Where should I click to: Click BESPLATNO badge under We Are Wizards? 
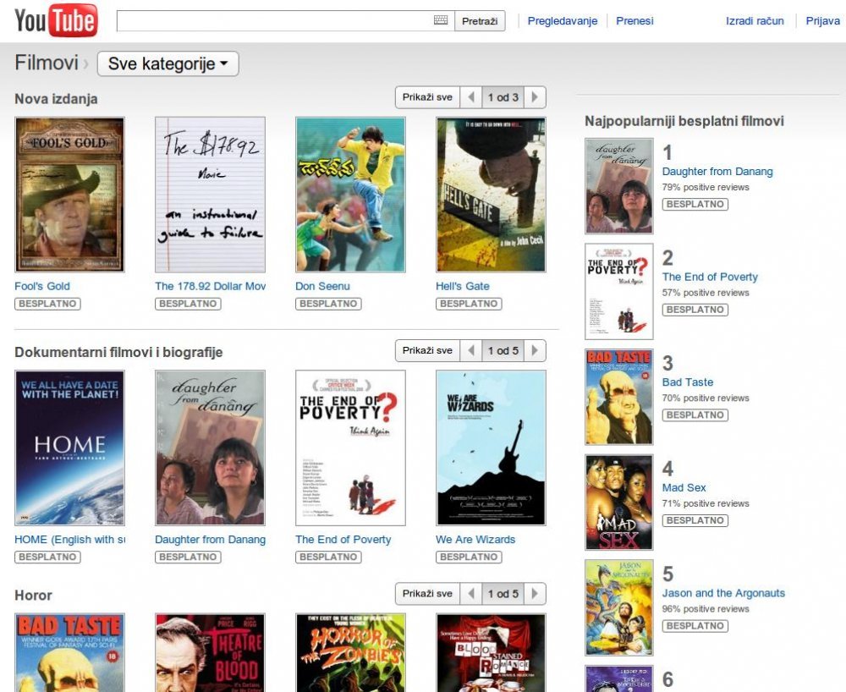click(469, 557)
